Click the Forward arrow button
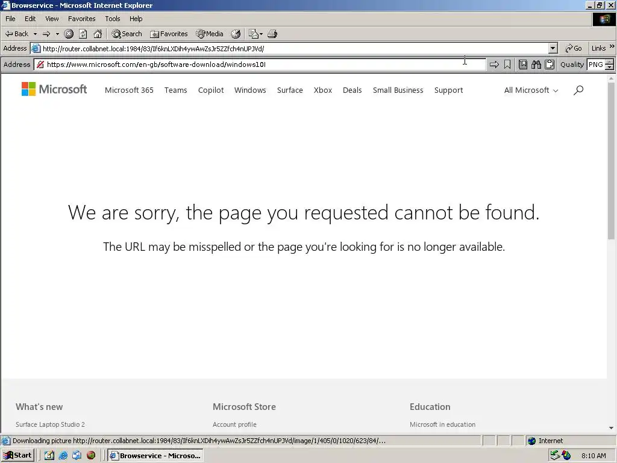 click(46, 34)
